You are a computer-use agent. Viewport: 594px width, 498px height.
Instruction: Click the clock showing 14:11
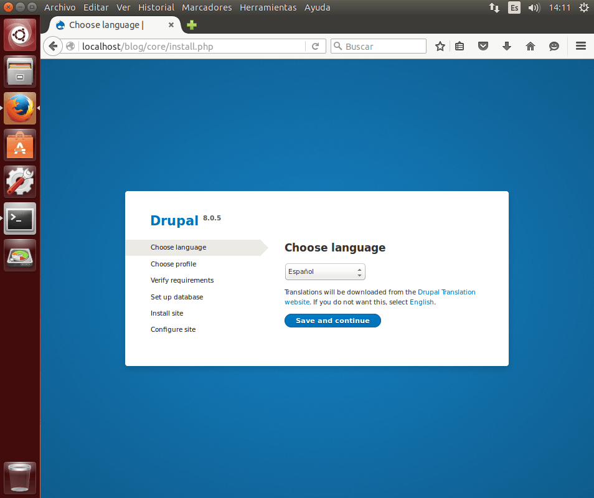pos(560,7)
